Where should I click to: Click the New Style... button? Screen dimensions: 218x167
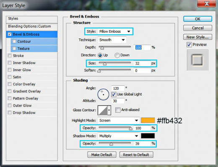pyautogui.click(x=197, y=37)
